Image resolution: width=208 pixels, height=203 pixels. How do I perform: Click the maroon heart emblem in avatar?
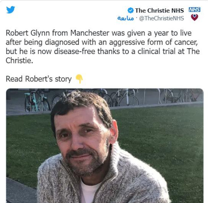[194, 17]
